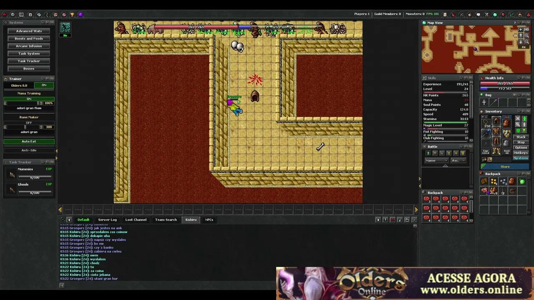The height and width of the screenshot is (300, 534).
Task: Select the wand item in Bag panel
Action: click(494, 102)
